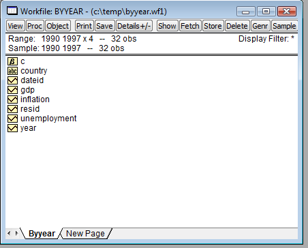The height and width of the screenshot is (248, 308).
Task: Click the Show button
Action: (167, 26)
